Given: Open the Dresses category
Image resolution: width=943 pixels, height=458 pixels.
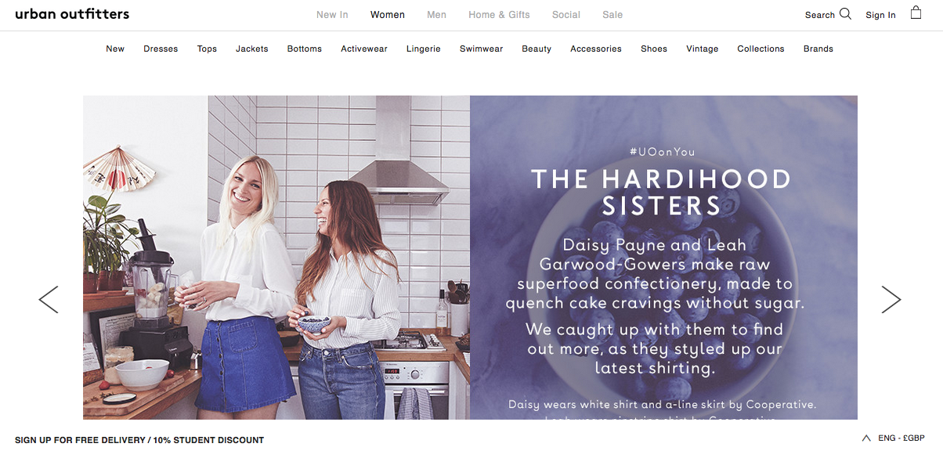Looking at the screenshot, I should click(161, 49).
